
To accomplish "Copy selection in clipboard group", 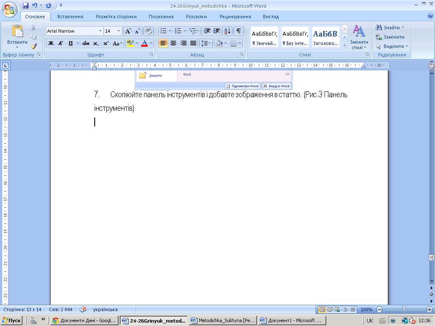I will tap(33, 37).
